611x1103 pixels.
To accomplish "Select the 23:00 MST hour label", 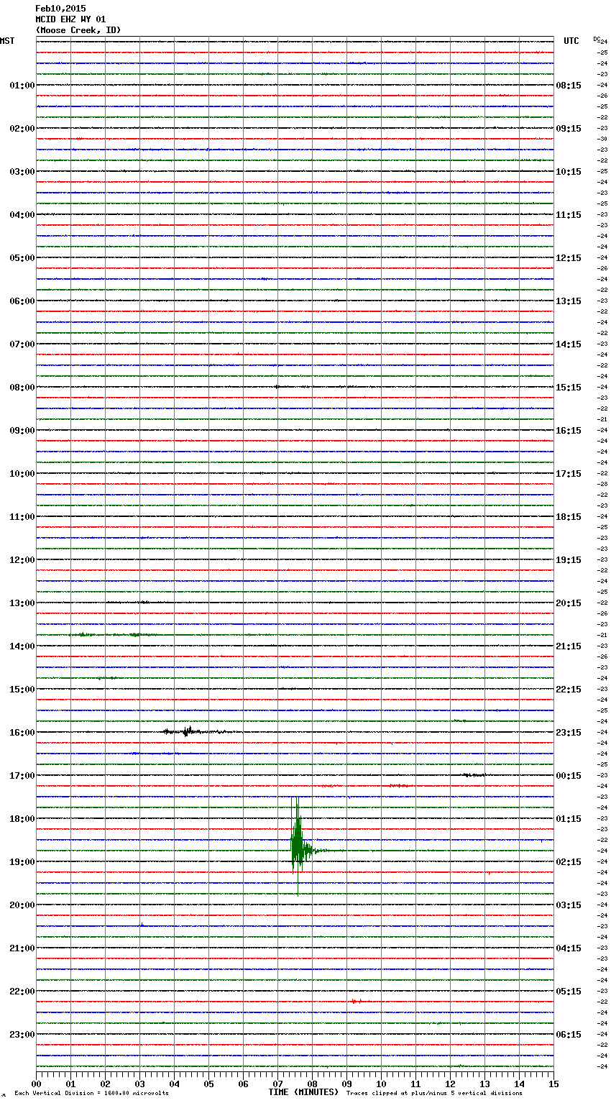I will tap(22, 1035).
